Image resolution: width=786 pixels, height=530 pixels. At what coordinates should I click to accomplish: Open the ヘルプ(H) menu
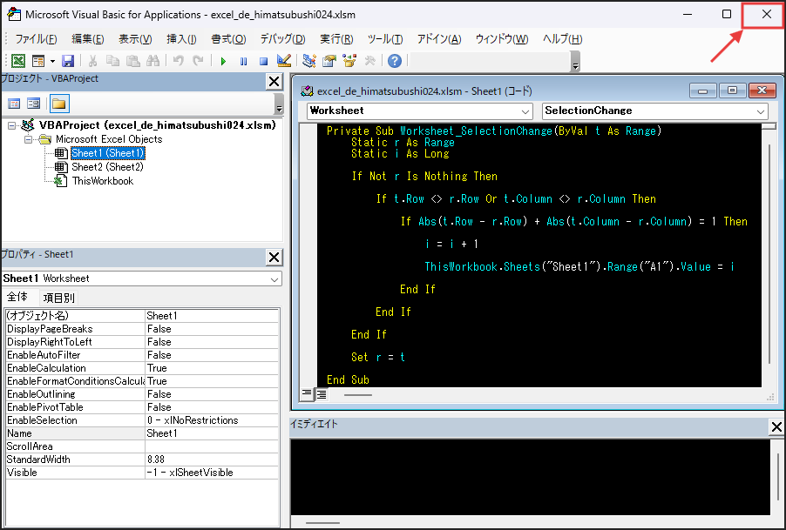(x=562, y=39)
